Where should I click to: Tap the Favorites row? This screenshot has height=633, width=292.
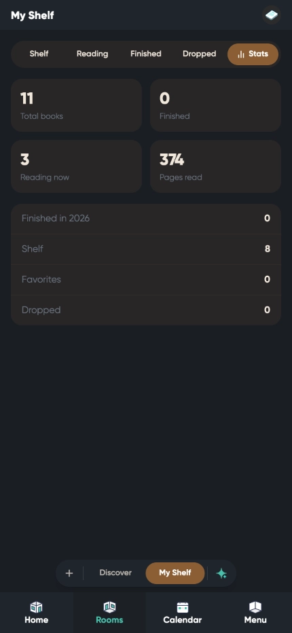point(146,279)
